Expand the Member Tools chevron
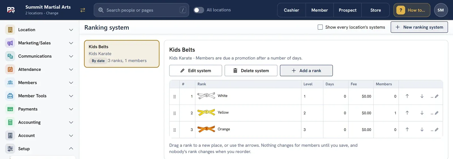Viewport: 453px width, 159px height. 71,96
